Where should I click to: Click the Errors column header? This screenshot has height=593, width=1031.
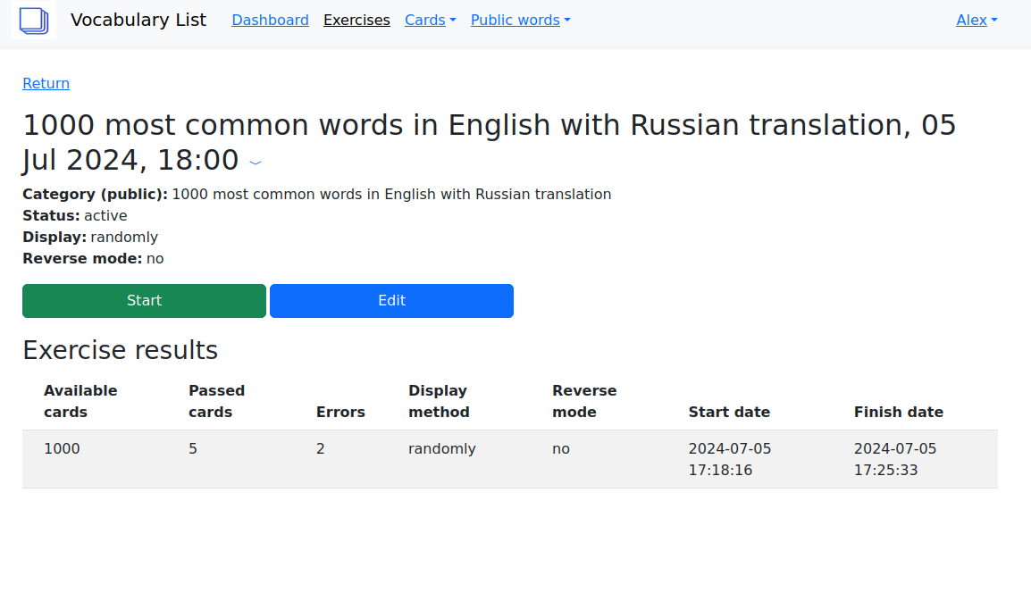pyautogui.click(x=340, y=412)
